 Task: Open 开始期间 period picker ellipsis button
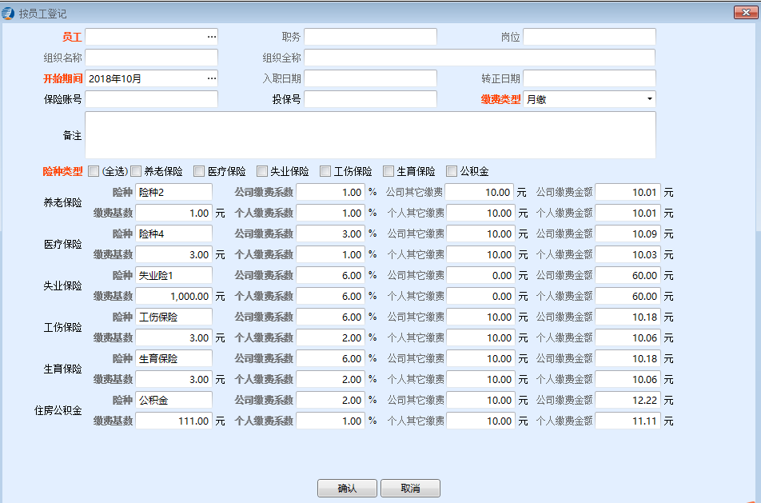tap(211, 78)
